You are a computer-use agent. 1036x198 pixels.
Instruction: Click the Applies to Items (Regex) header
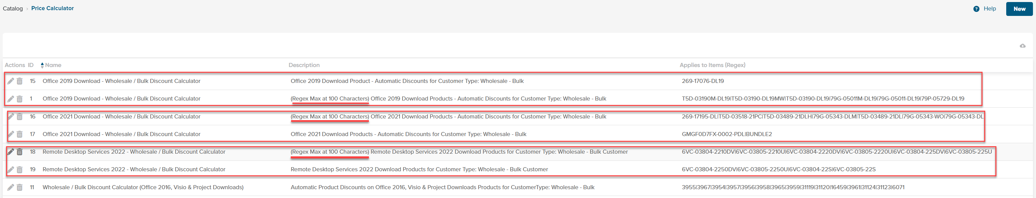(x=712, y=65)
